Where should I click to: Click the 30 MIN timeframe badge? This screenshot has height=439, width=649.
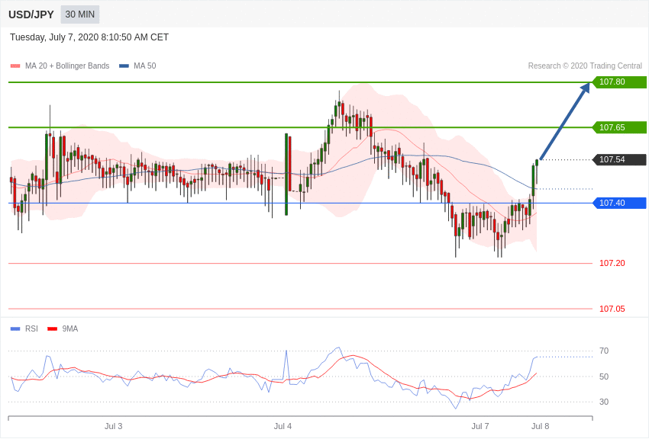(80, 14)
